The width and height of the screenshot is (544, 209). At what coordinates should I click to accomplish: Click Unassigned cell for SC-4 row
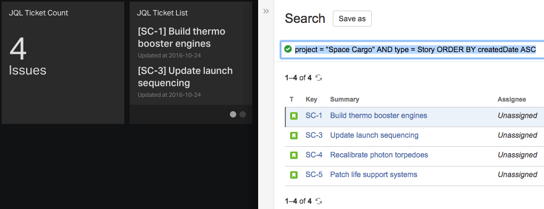tap(517, 155)
